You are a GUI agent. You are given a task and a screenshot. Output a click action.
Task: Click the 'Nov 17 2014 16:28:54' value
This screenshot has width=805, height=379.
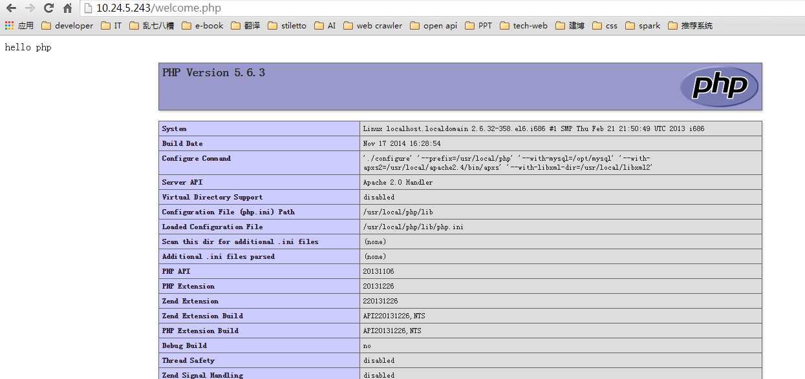[x=402, y=143]
